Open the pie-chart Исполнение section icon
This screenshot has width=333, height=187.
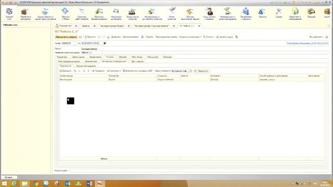click(x=152, y=14)
